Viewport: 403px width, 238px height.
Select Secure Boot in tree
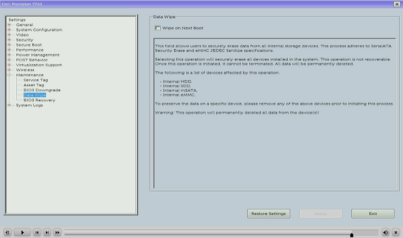(x=29, y=45)
